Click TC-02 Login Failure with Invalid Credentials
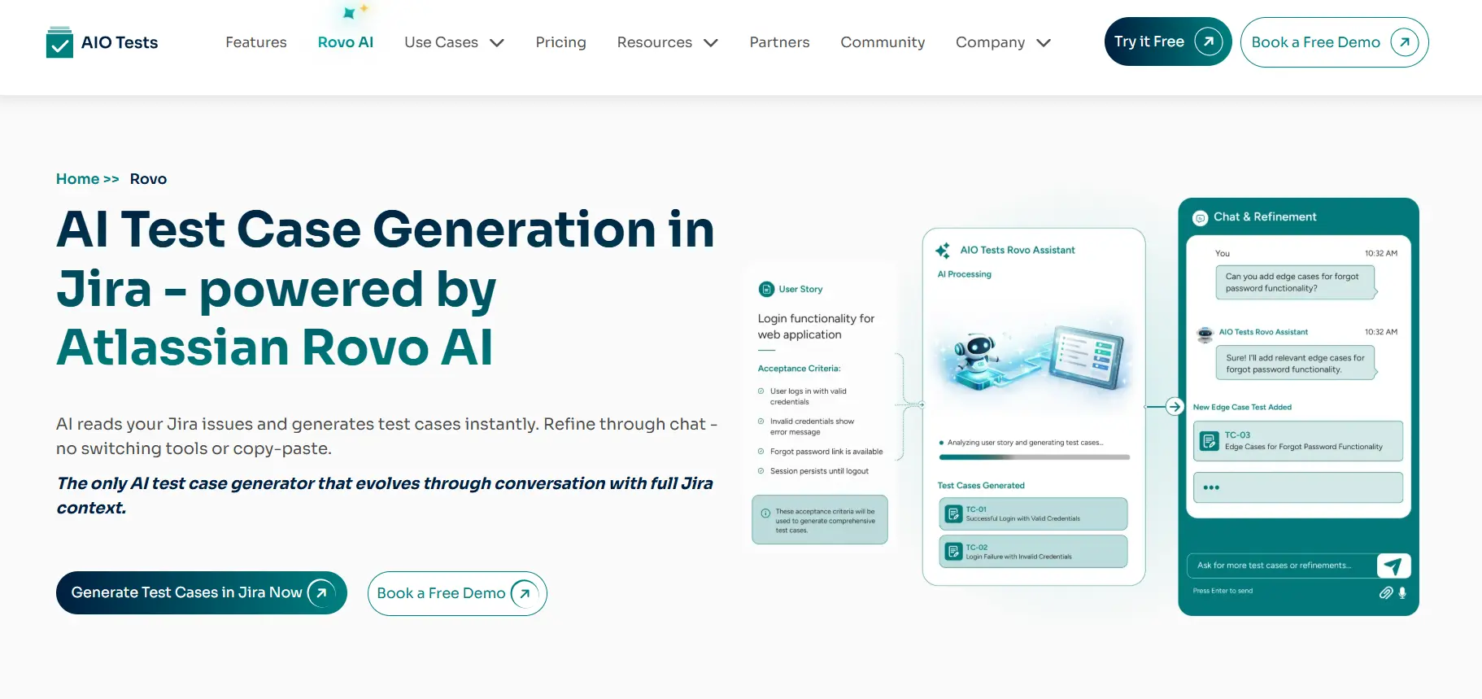Screen dimensions: 1482x699 (x=1033, y=552)
